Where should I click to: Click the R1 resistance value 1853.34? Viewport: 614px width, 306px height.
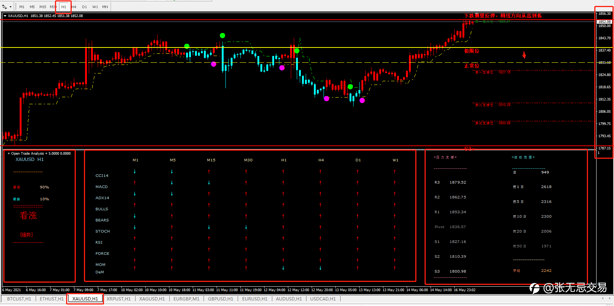click(458, 212)
